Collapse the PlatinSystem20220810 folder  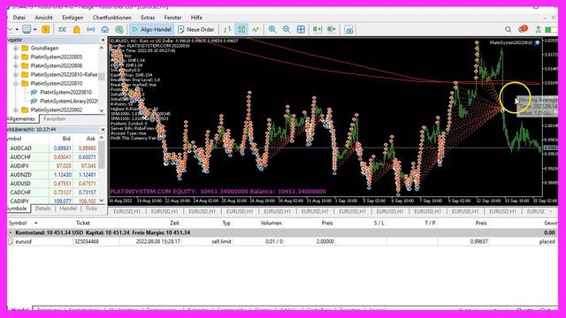(x=16, y=83)
